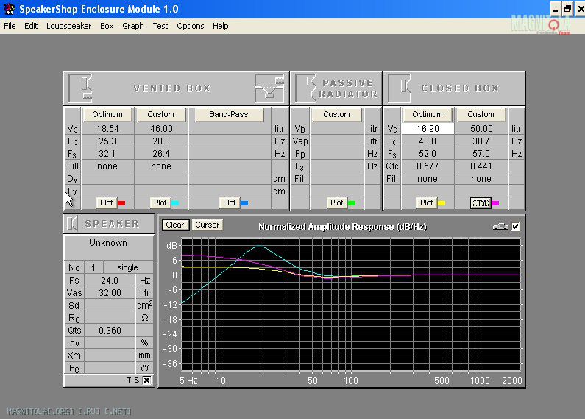This screenshot has height=419, width=585.
Task: Click the Unknown speaker name field
Action: (108, 247)
